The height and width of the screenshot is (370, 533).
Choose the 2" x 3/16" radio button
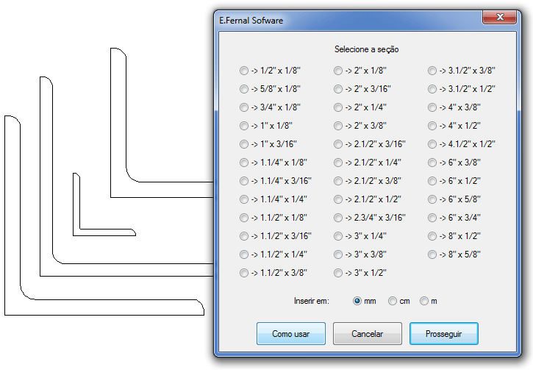point(338,89)
